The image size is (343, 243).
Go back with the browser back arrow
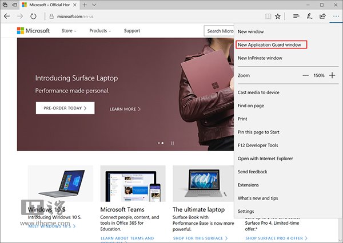coord(7,16)
